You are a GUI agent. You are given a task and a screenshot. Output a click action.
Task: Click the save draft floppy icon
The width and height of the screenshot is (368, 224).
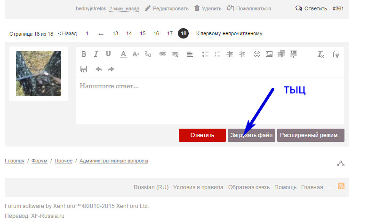84,69
